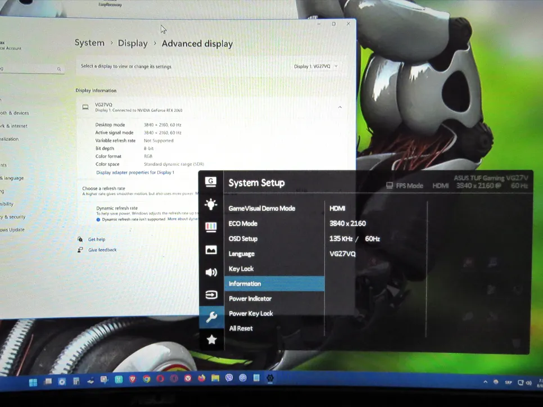
Task: Go back to Display in the breadcrumb
Action: pyautogui.click(x=133, y=43)
